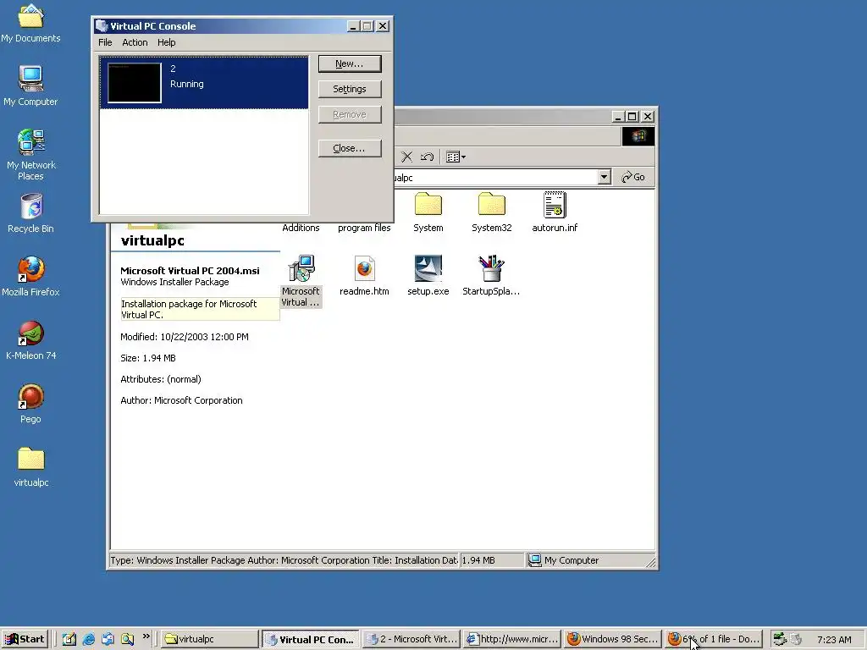The height and width of the screenshot is (650, 867).
Task: Select My Network Places icon
Action: pyautogui.click(x=30, y=155)
